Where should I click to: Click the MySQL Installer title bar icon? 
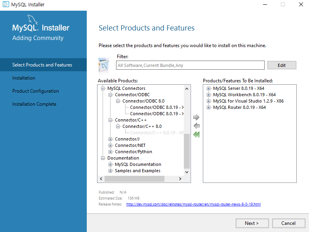point(6,4)
